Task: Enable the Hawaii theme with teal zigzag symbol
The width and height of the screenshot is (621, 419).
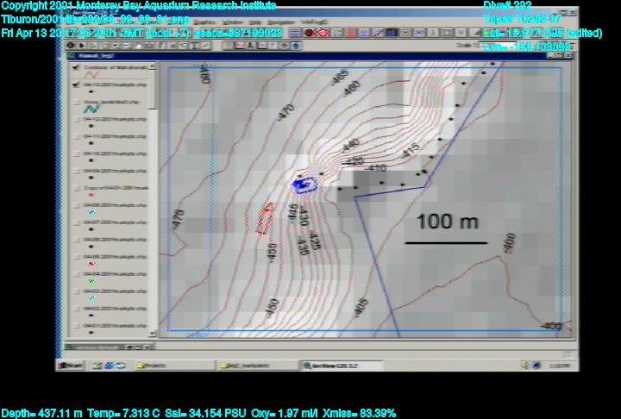Action: click(77, 101)
